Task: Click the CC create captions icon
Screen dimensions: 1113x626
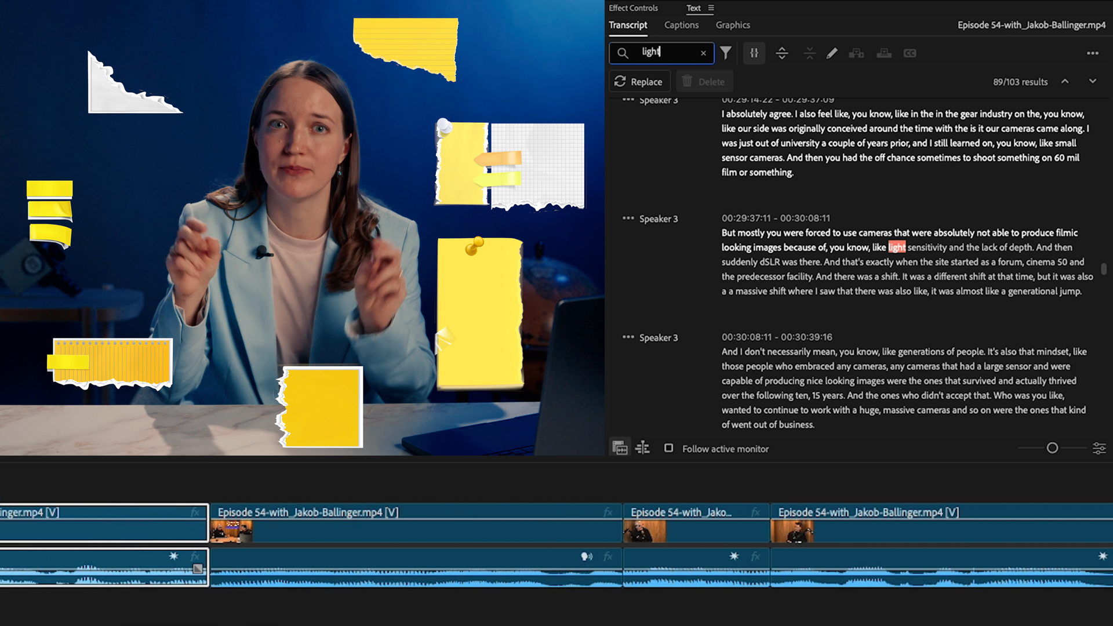Action: click(x=910, y=53)
